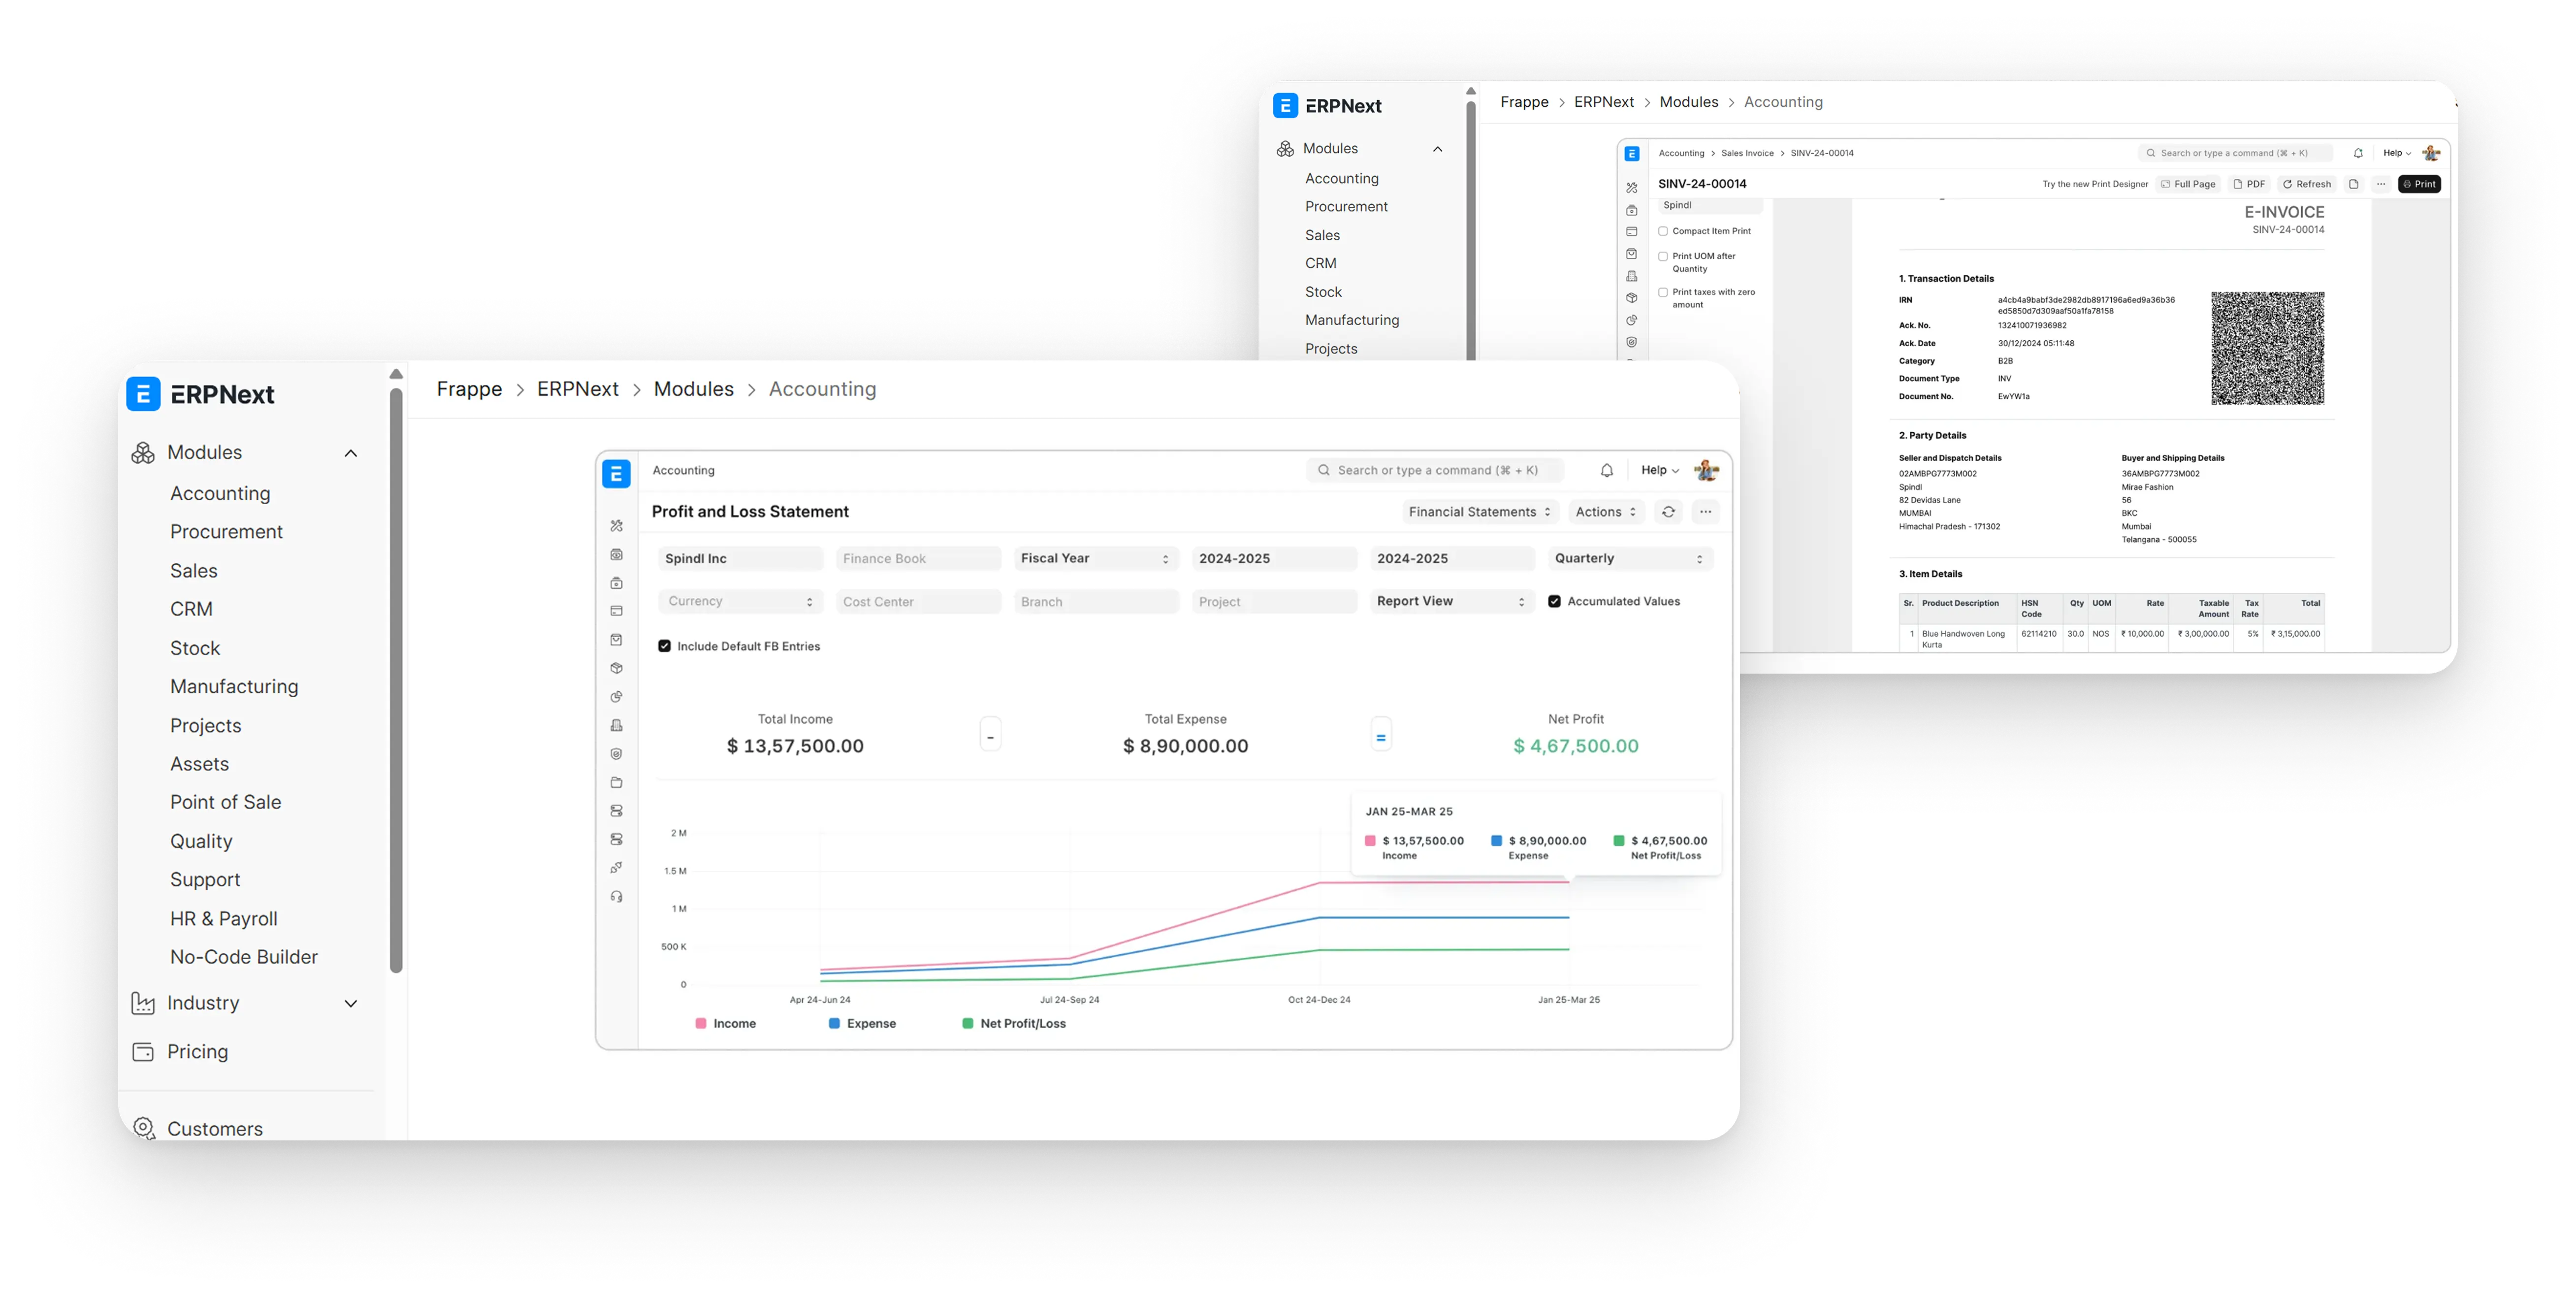Click the Search or type a command field

pos(1435,471)
